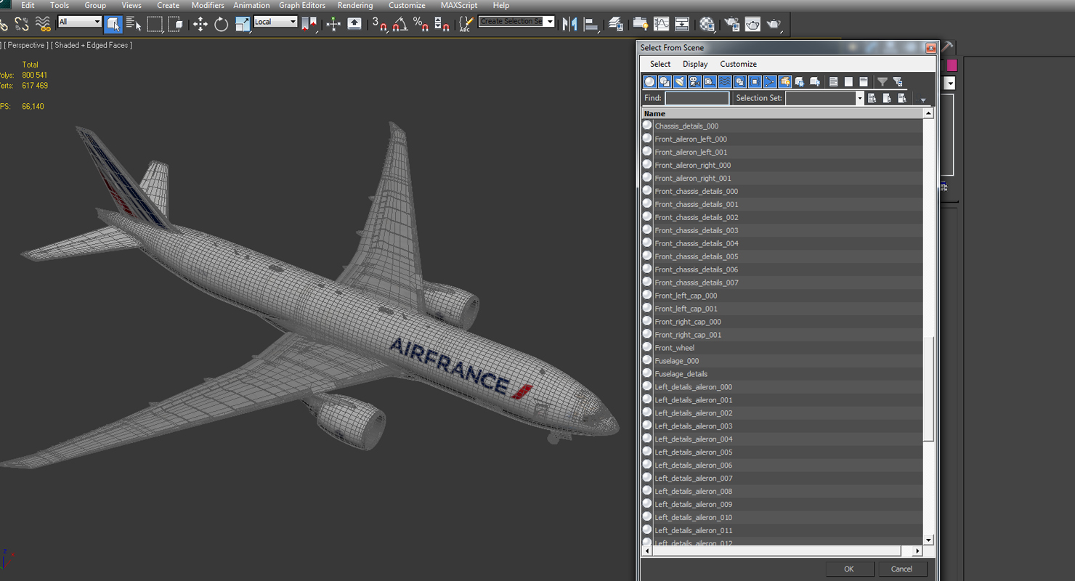Screen dimensions: 1075x581
Task: Select the Rotate tool
Action: coord(222,24)
